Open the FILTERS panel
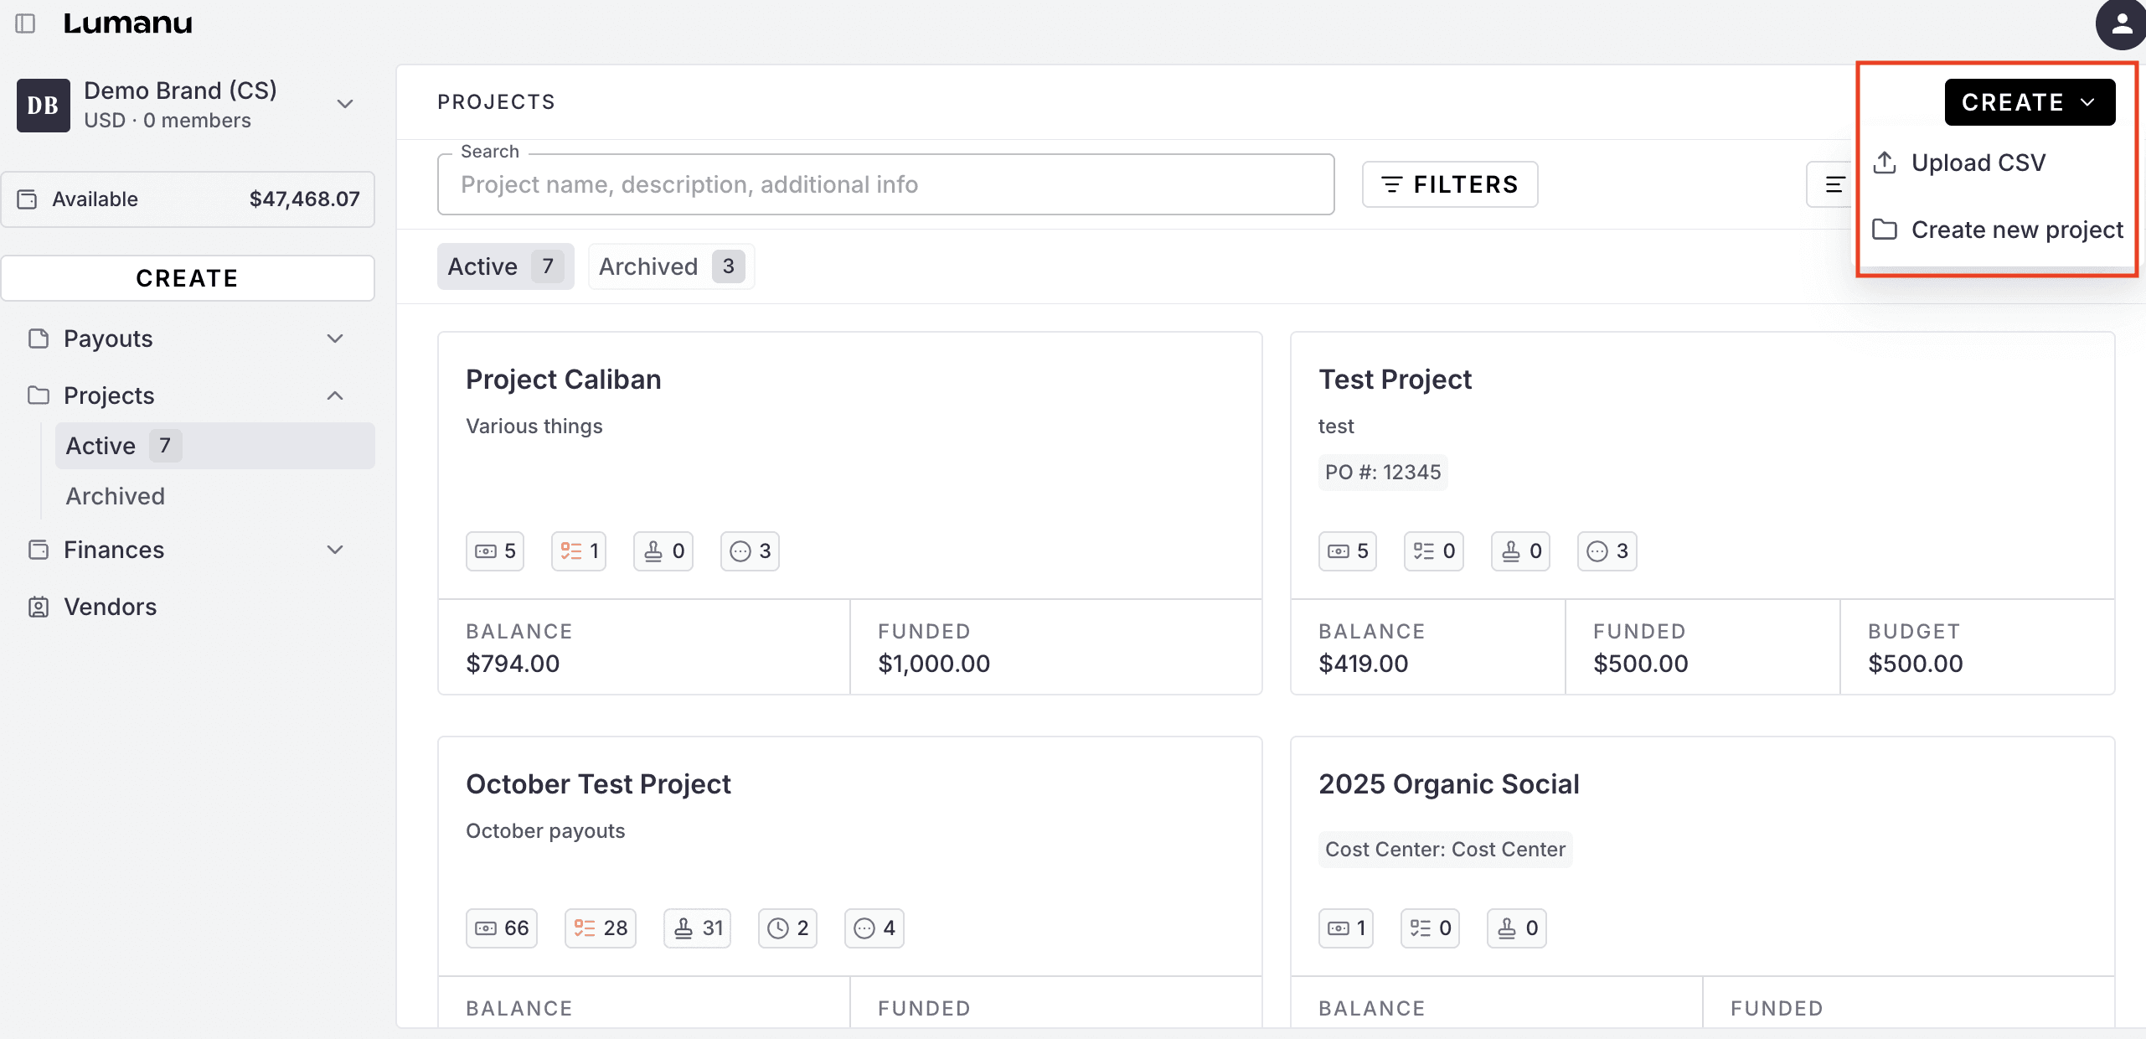Image resolution: width=2146 pixels, height=1039 pixels. click(1450, 184)
